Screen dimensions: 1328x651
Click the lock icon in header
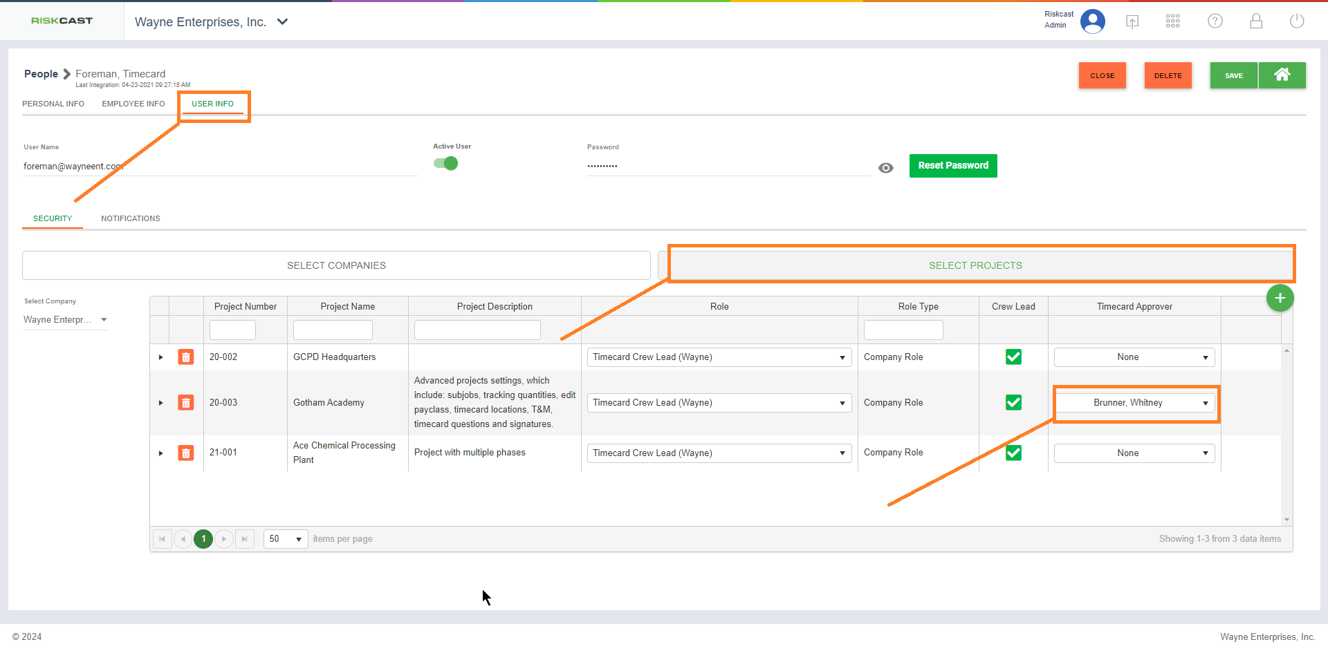pos(1256,21)
